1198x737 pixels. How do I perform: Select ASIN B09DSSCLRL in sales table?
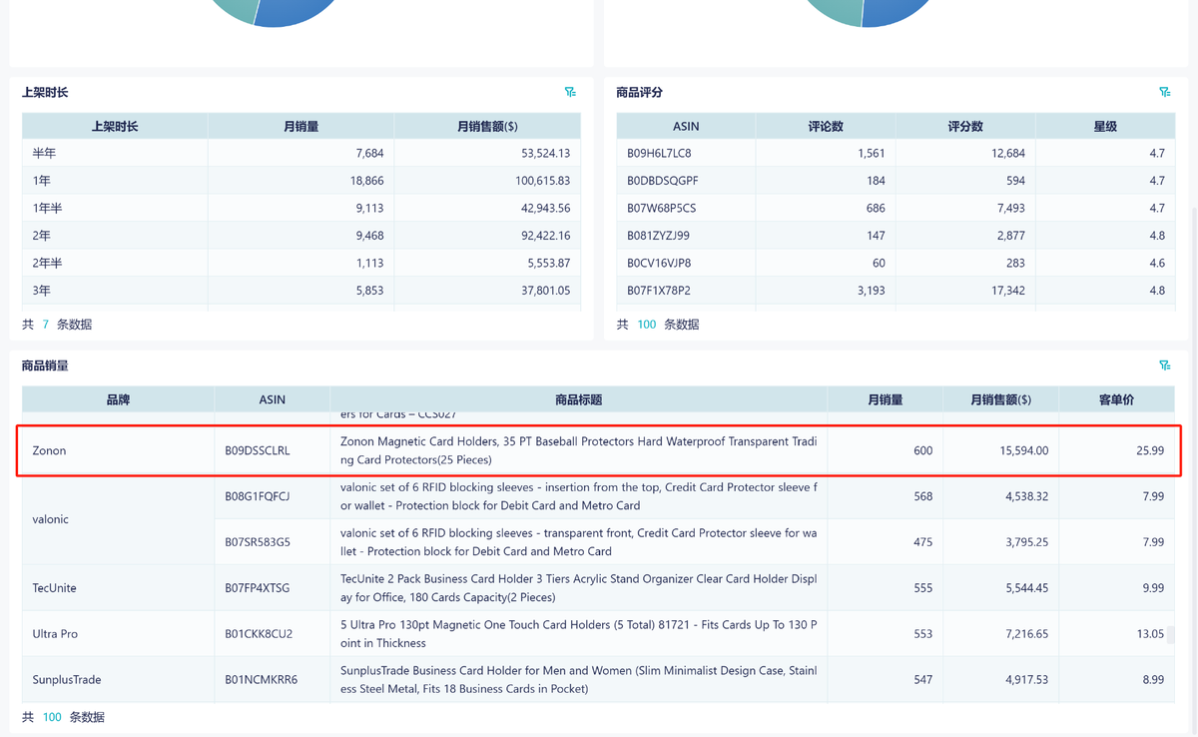tap(258, 450)
